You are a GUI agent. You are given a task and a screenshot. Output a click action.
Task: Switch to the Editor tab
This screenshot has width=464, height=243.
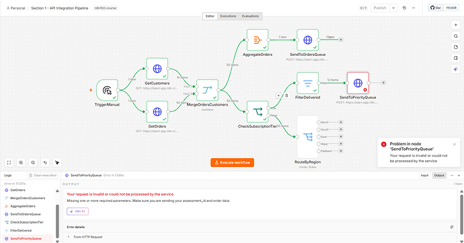[x=210, y=16]
